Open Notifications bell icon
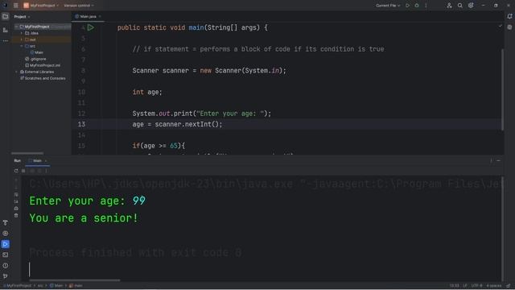The width and height of the screenshot is (515, 290). click(509, 16)
